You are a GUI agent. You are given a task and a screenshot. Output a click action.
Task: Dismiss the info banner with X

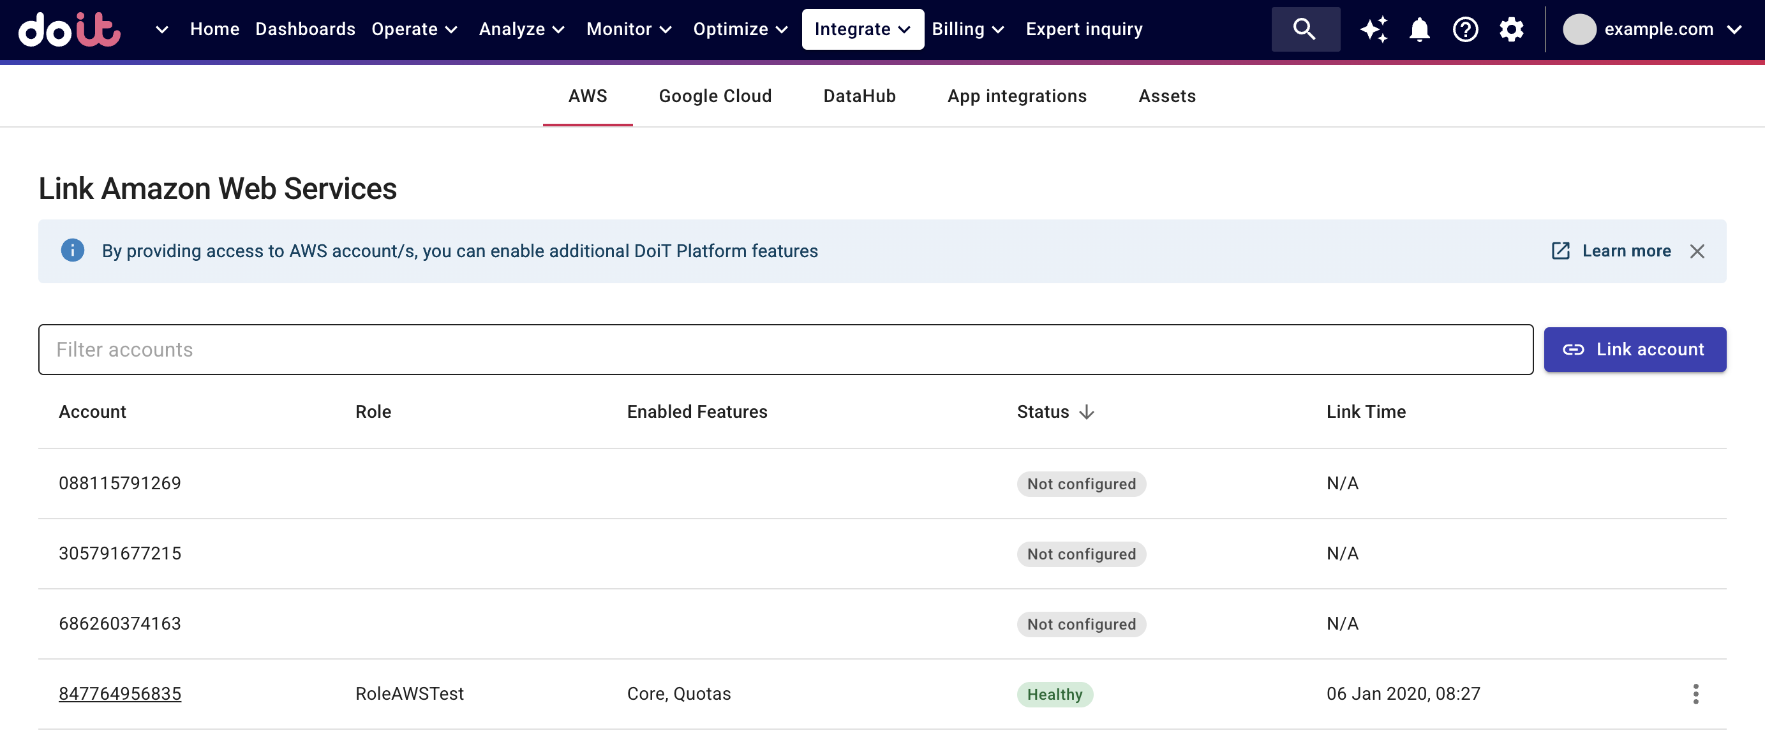point(1697,251)
